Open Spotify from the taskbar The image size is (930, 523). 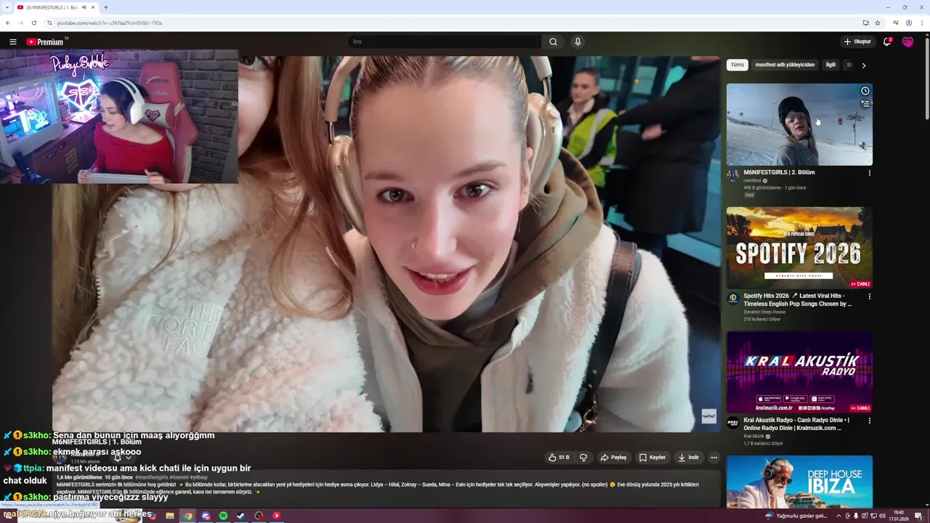coord(223,516)
